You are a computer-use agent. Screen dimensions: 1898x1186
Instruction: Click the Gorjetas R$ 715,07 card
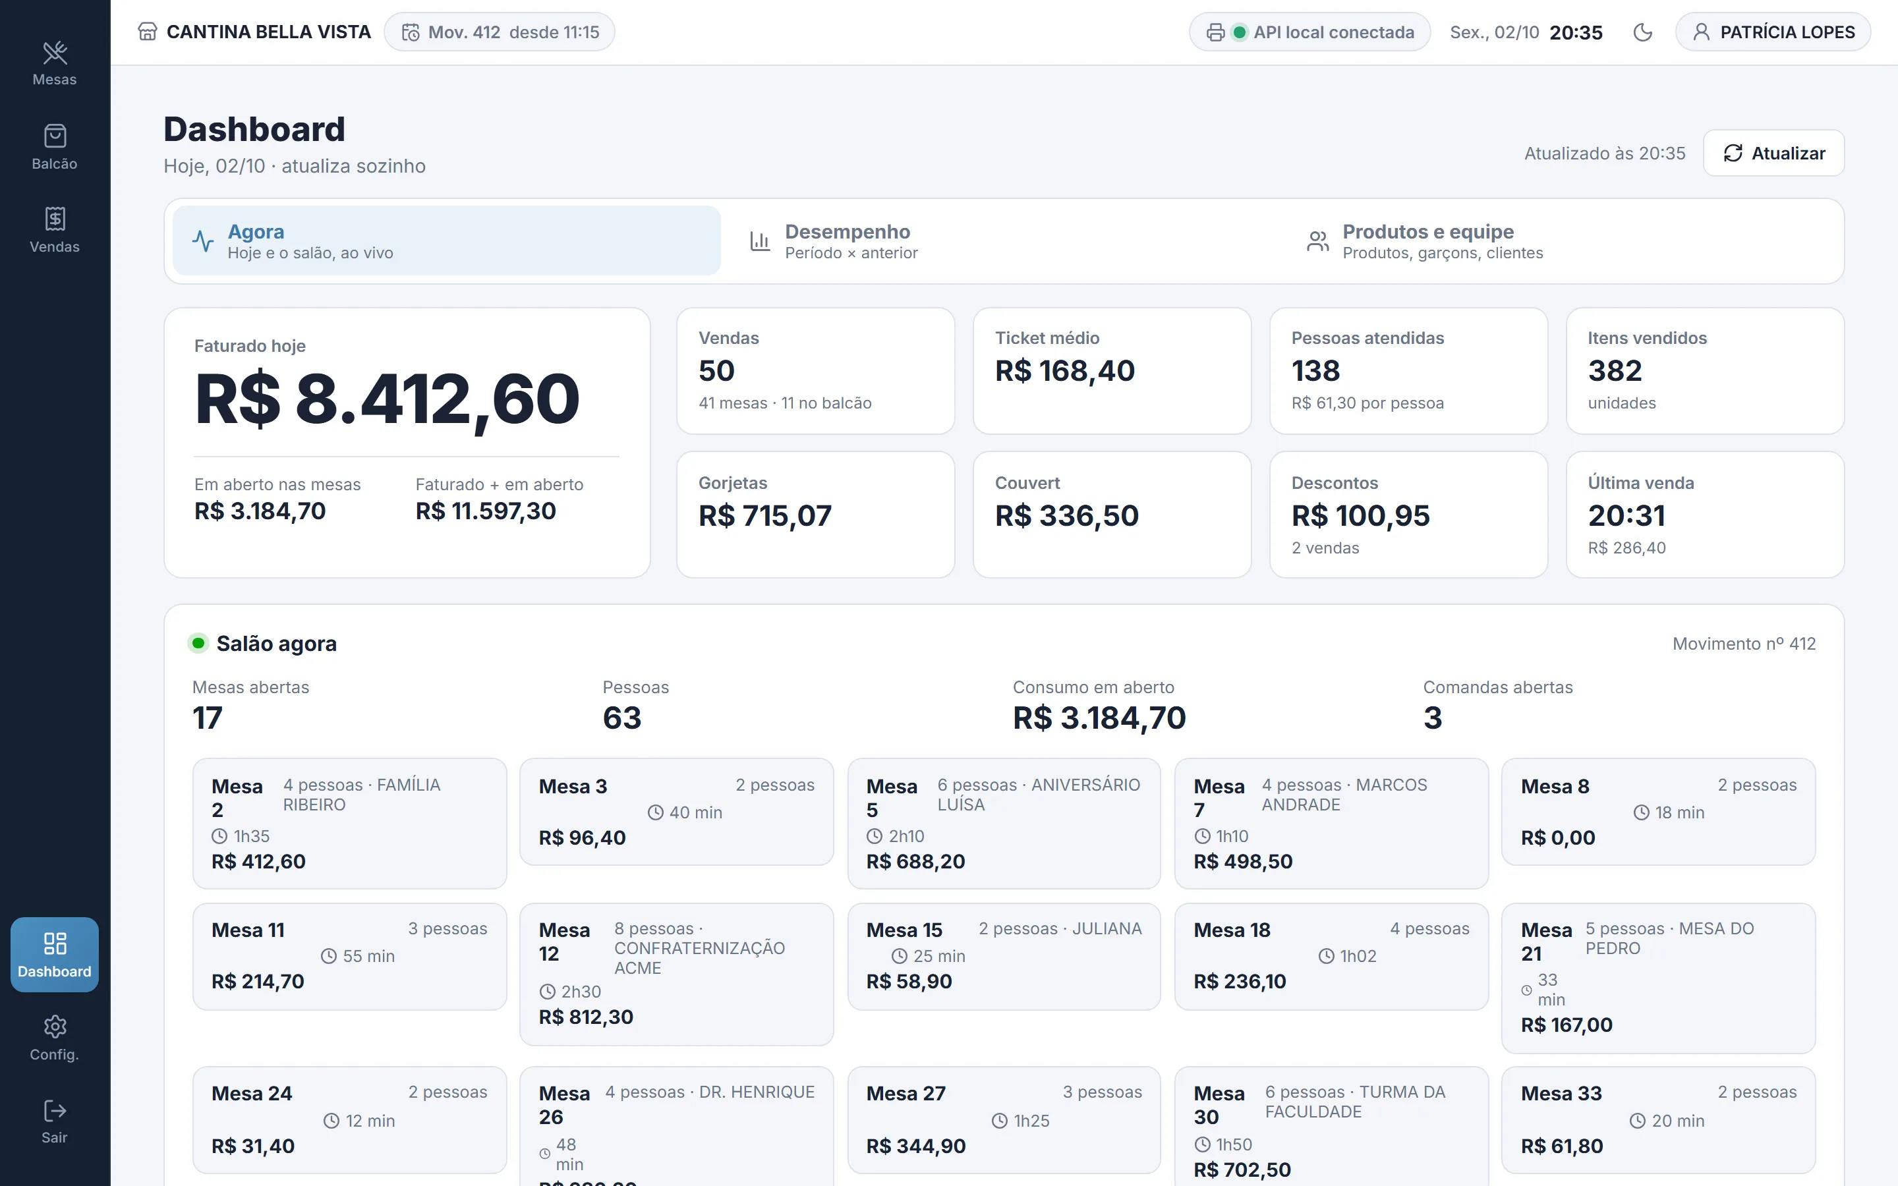(815, 515)
